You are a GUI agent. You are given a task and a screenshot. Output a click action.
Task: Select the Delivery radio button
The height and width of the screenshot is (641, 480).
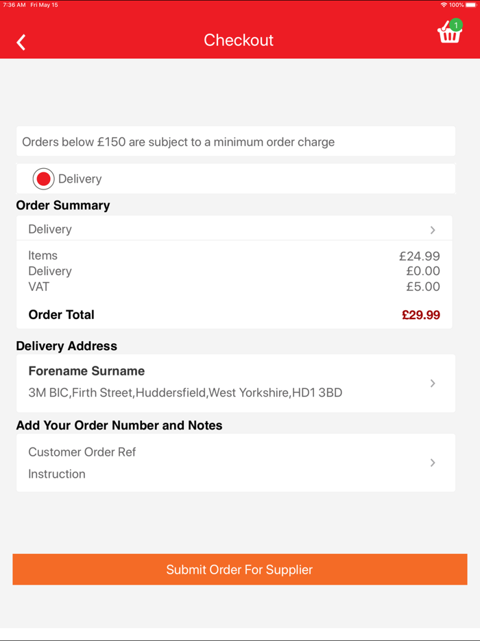[43, 179]
